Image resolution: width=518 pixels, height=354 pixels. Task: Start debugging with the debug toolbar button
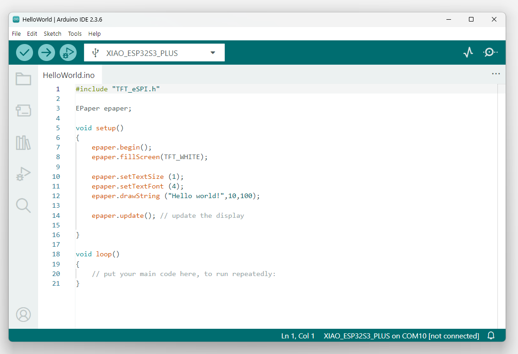click(x=68, y=53)
